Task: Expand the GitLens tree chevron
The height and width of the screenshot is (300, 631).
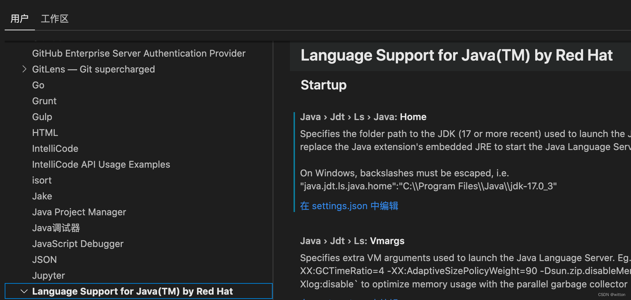Action: 24,69
